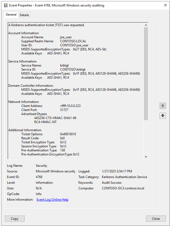The width and height of the screenshot is (170, 226).
Task: Click the Result Code value 0x0
Action: coord(63,138)
